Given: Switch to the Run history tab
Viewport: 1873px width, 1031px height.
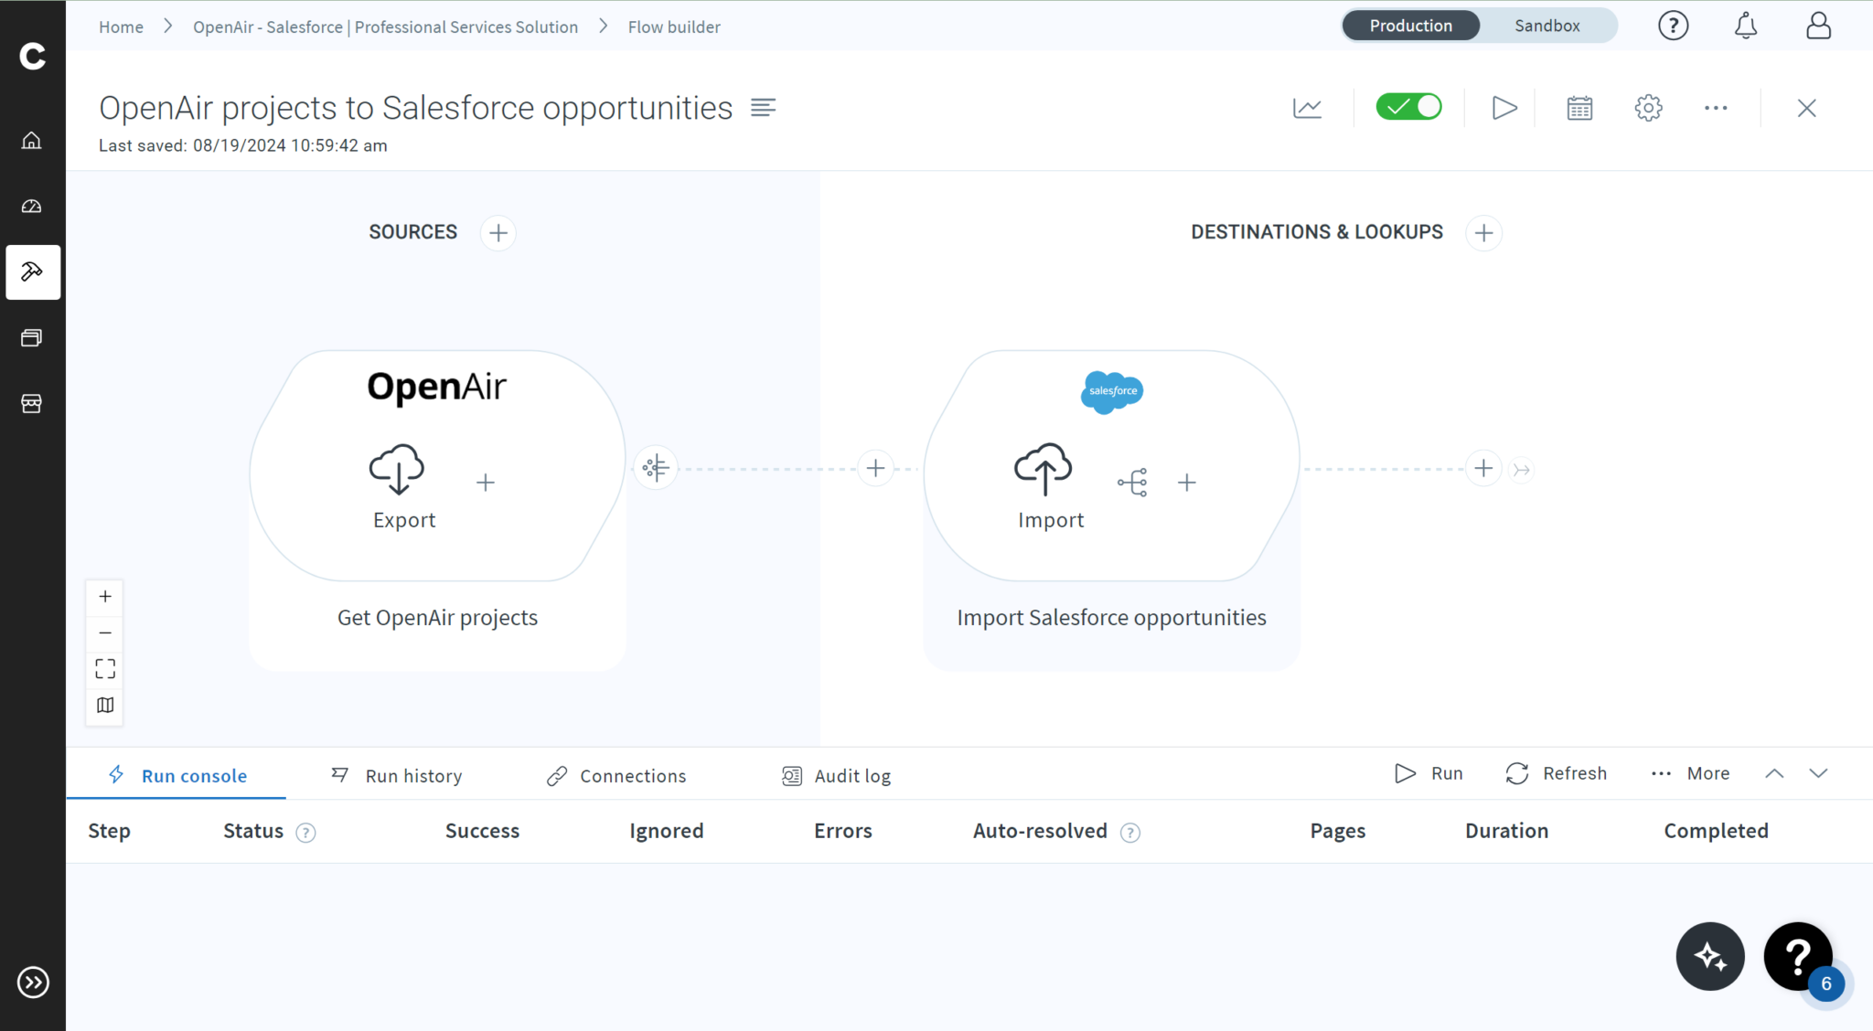Looking at the screenshot, I should tap(412, 775).
